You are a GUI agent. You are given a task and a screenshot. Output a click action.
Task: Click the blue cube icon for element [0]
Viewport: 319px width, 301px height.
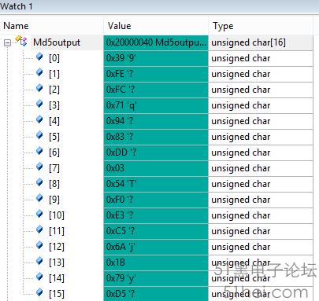tap(39, 57)
